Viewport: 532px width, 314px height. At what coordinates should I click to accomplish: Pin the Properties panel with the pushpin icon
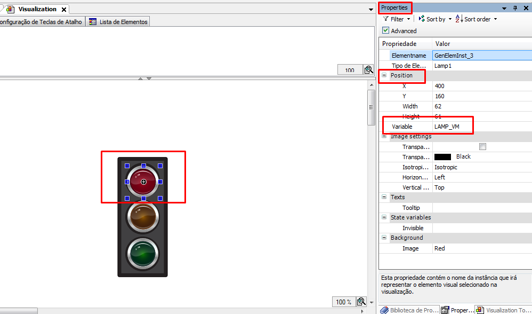515,8
